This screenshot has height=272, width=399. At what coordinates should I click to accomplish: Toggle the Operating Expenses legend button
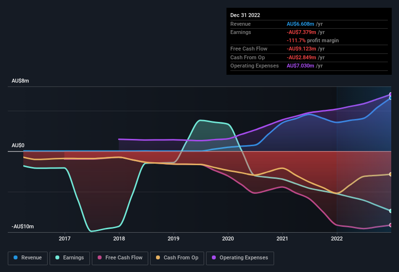click(x=240, y=258)
